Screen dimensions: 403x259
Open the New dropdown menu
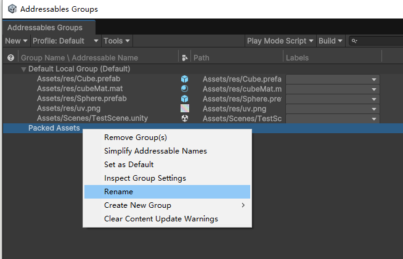point(16,41)
